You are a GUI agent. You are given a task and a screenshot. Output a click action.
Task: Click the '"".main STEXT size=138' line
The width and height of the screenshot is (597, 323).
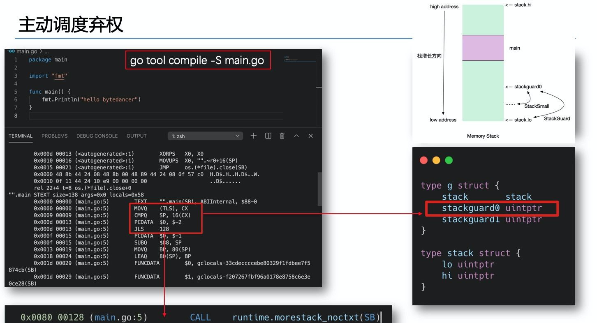pos(76,195)
